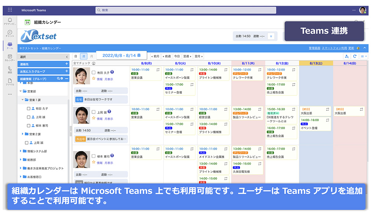Screen dimensions: 371x213
Task: Click the 更新 link in blue bar
Action: tap(351, 48)
